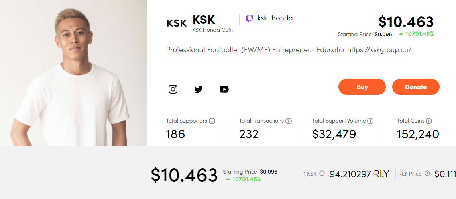Show info for Total Transactions

click(x=289, y=121)
